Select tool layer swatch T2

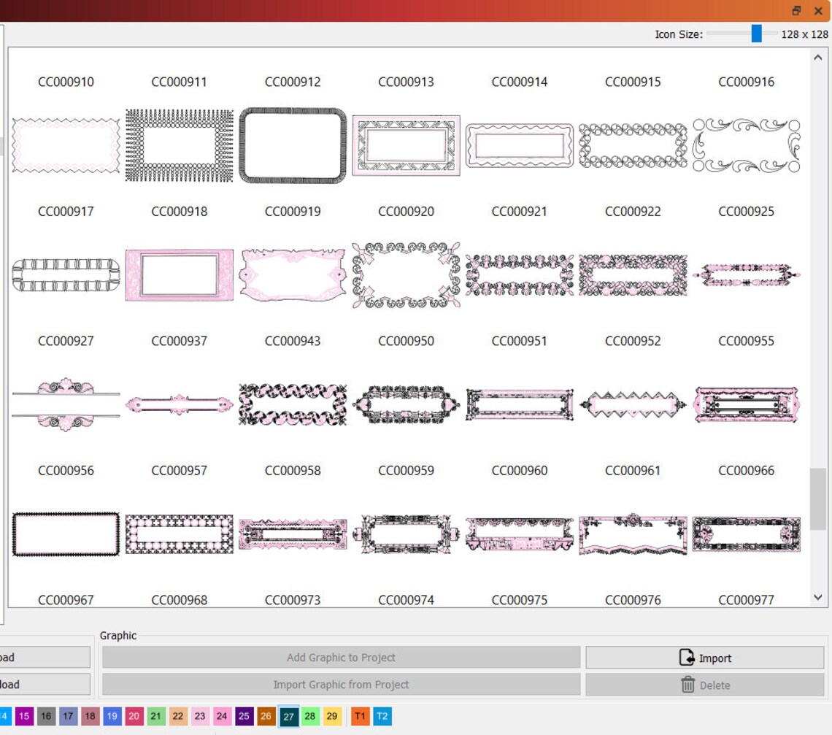click(382, 716)
